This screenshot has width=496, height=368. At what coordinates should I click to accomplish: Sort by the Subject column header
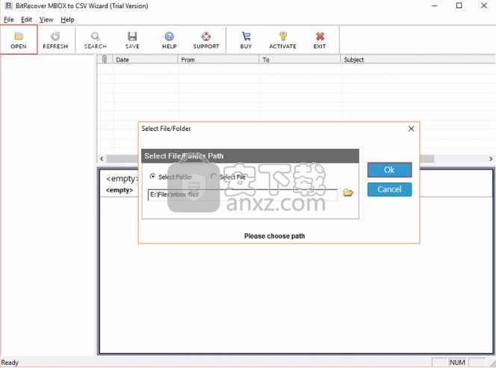(418, 59)
